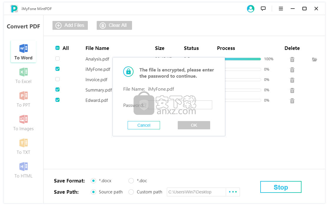Delete Analysis.pdf with its trash icon
The height and width of the screenshot is (207, 331).
(x=292, y=59)
